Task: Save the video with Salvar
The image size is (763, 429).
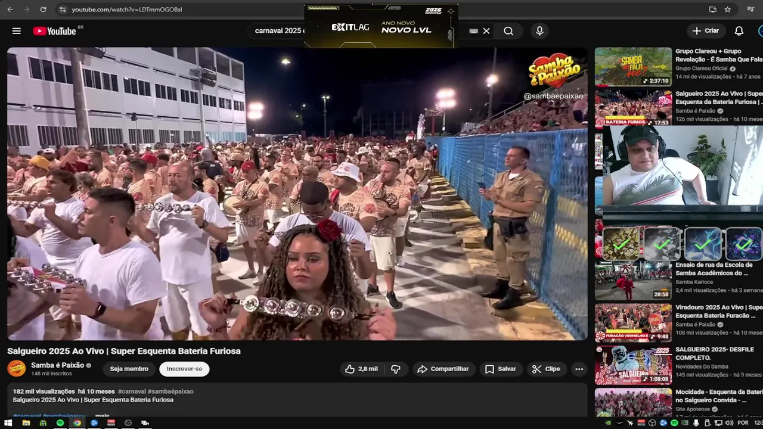Action: 501,369
